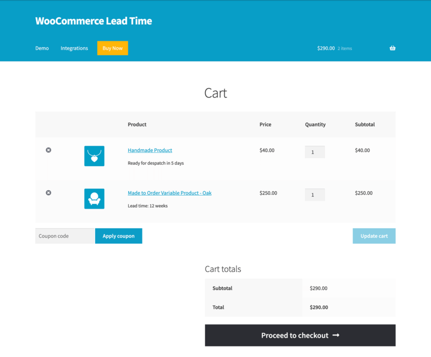Select the Demo menu item

click(x=42, y=48)
